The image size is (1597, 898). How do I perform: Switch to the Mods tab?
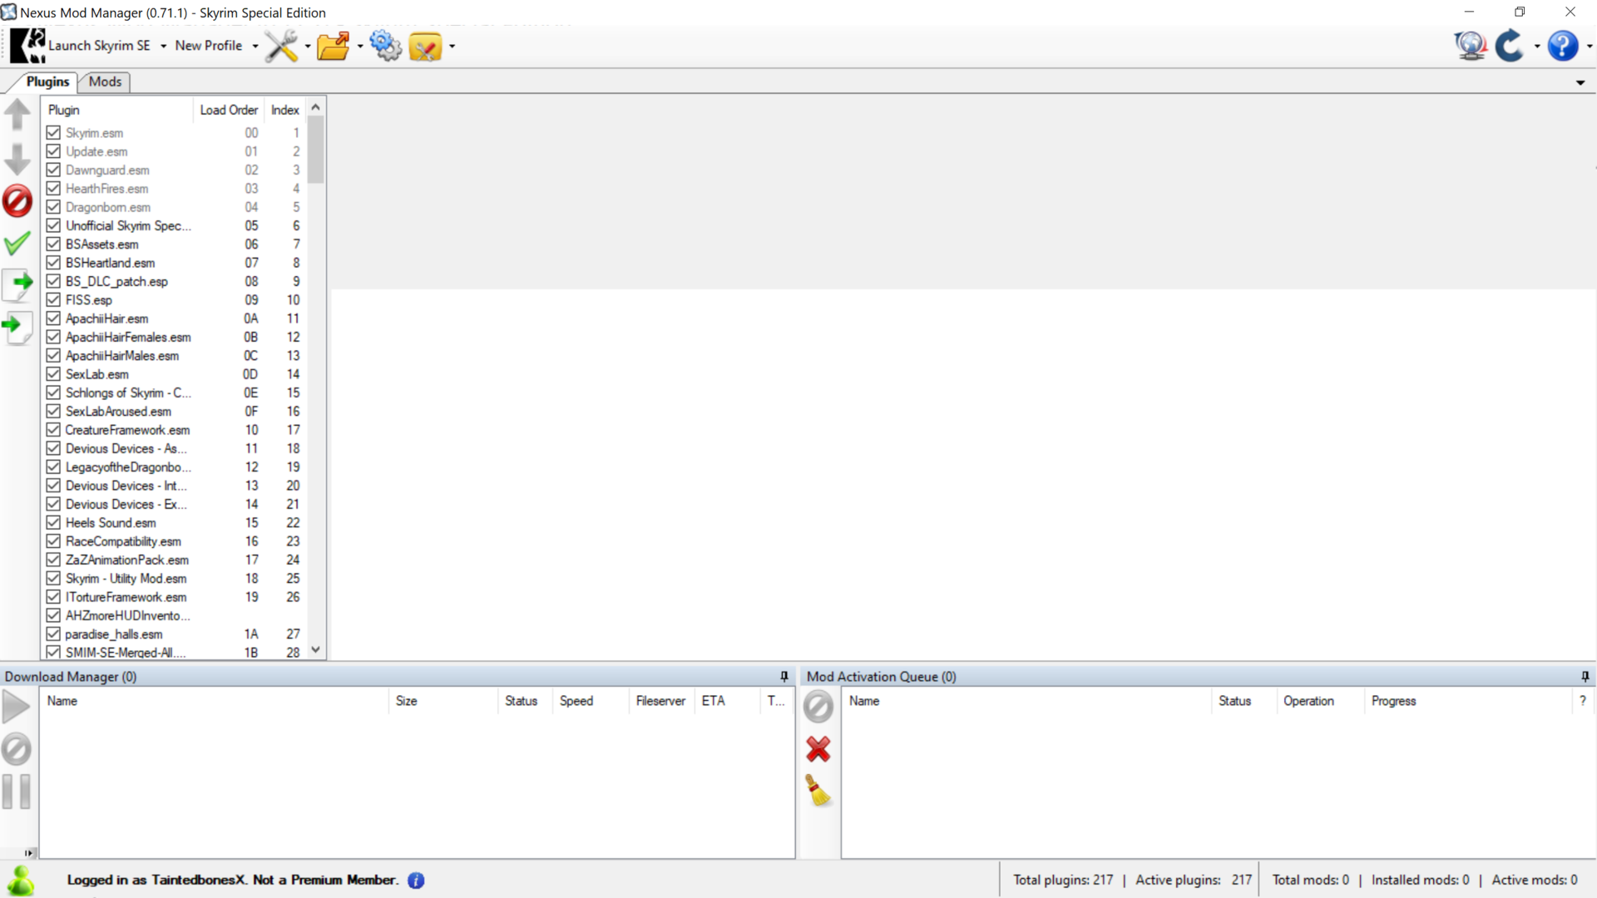(105, 81)
